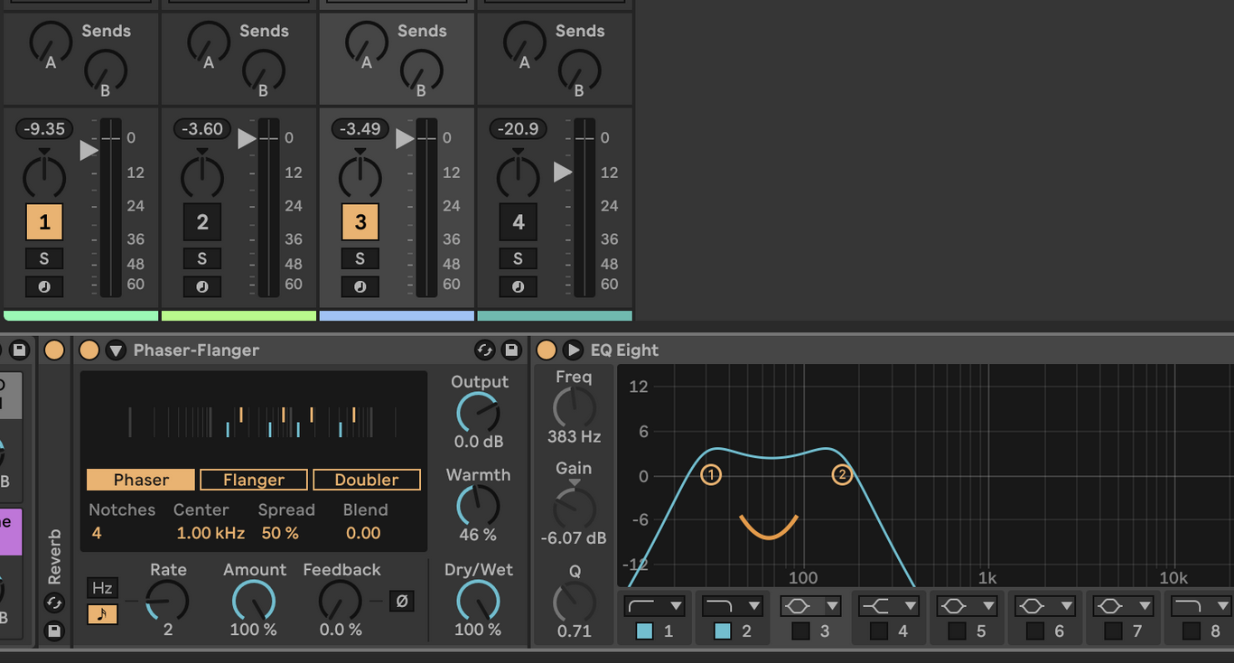Click the Spread 50 % value
1234x663 pixels.
280,533
